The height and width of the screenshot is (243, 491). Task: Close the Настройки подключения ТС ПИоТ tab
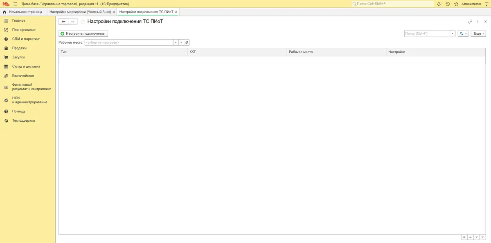pyautogui.click(x=176, y=12)
